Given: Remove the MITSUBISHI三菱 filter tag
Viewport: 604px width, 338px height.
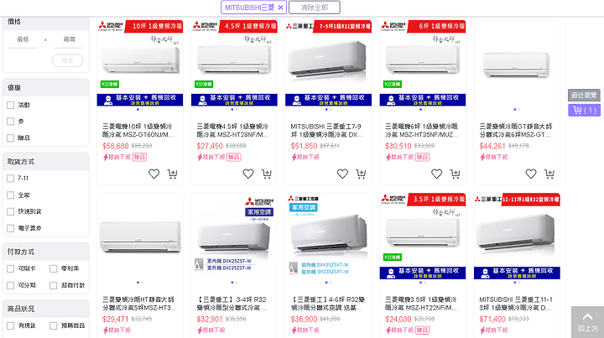Looking at the screenshot, I should coord(280,8).
